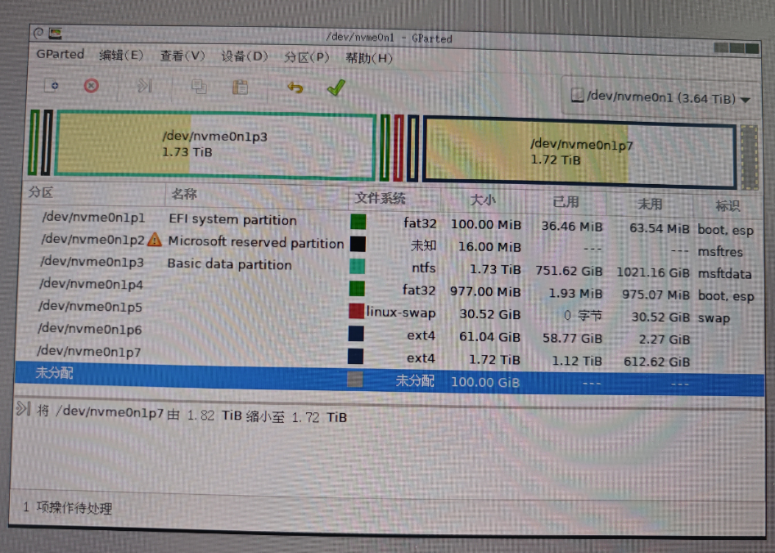
Task: Click the msftres flag cell
Action: click(720, 252)
